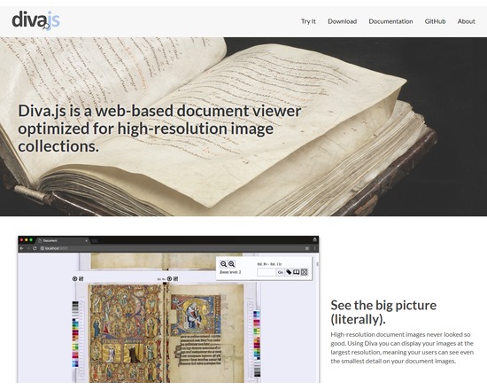
Task: Open the Documentation link
Action: [390, 21]
